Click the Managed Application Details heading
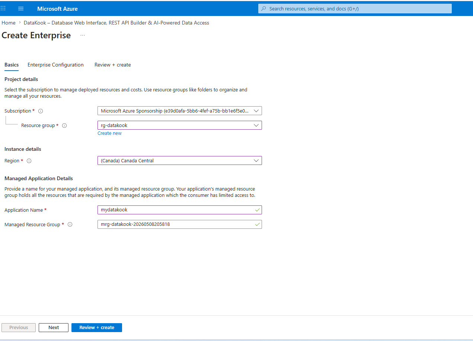Image resolution: width=473 pixels, height=341 pixels. click(x=39, y=178)
